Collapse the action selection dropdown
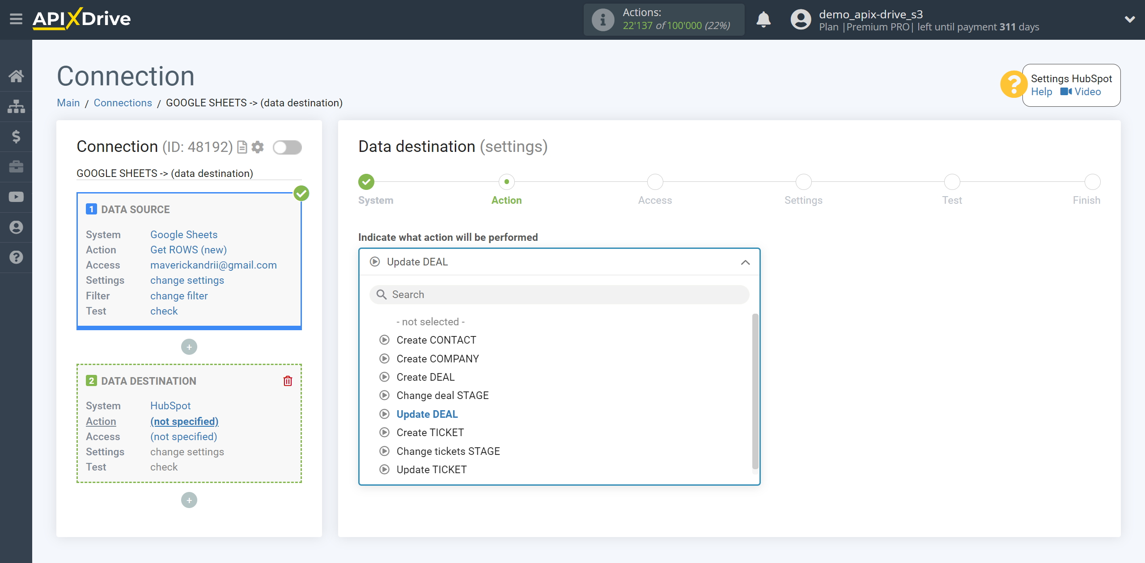 coord(746,262)
